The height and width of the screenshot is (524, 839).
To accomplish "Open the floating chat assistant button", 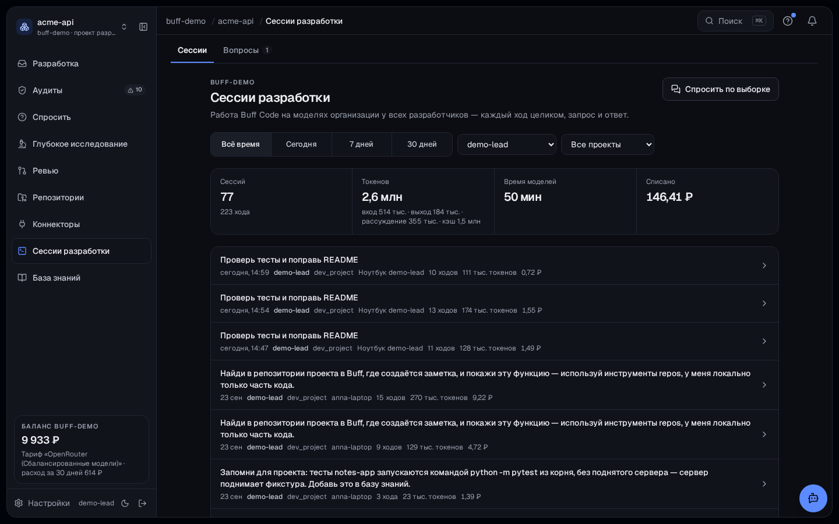I will [813, 498].
